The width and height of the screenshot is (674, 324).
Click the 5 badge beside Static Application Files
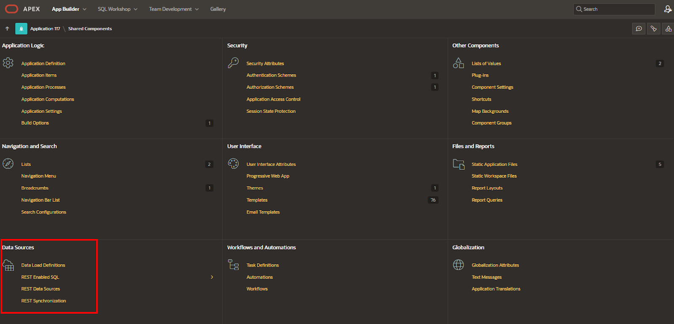tap(660, 164)
